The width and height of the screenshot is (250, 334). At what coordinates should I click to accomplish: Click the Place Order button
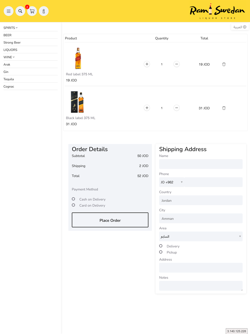tap(110, 220)
